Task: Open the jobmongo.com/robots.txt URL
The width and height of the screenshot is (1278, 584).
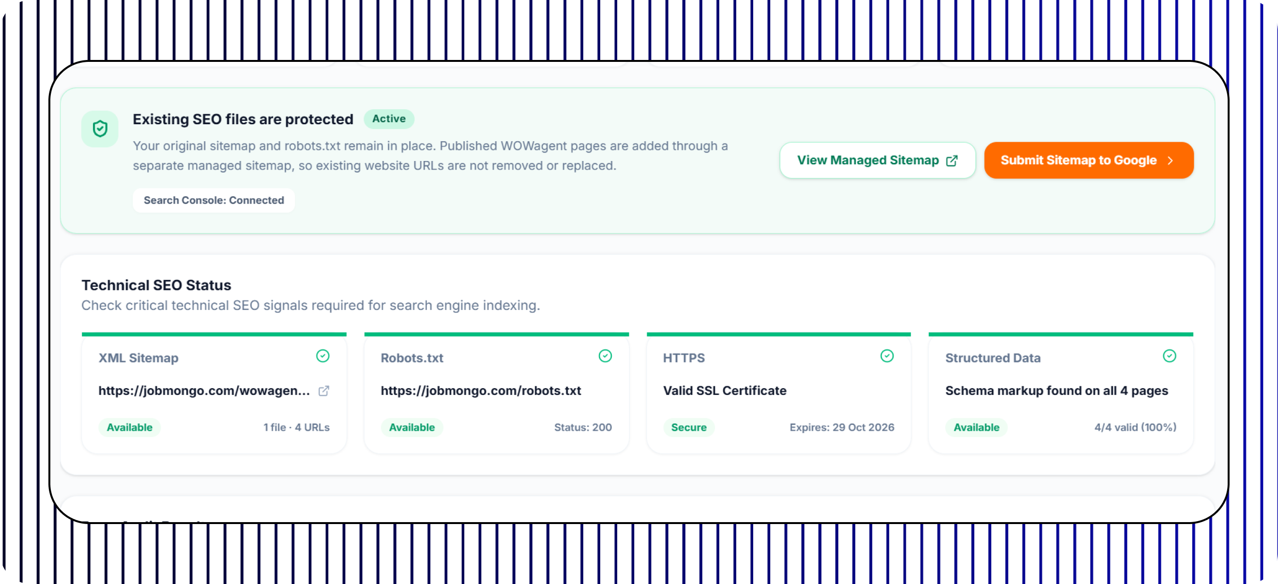Action: point(481,391)
